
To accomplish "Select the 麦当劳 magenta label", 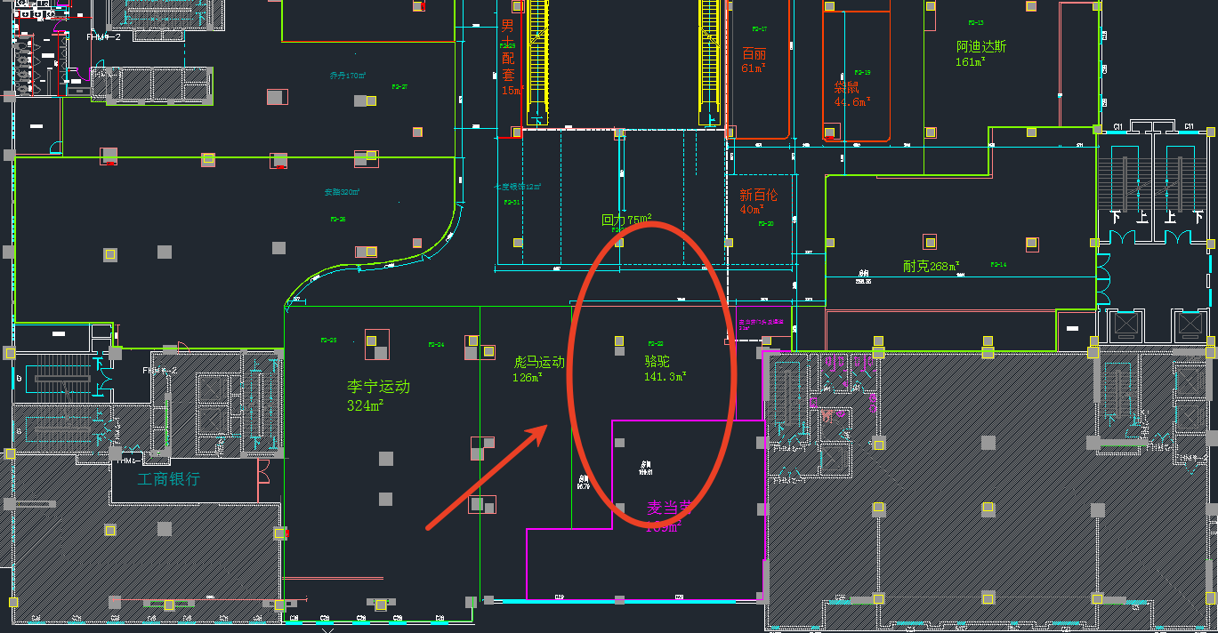I will click(x=667, y=509).
